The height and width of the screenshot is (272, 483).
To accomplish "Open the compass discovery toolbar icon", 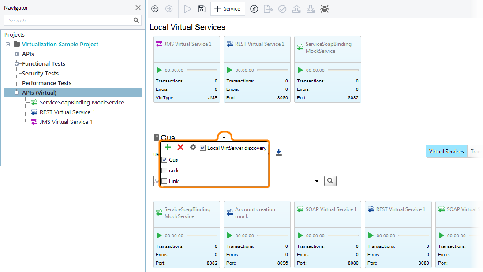I will (254, 9).
